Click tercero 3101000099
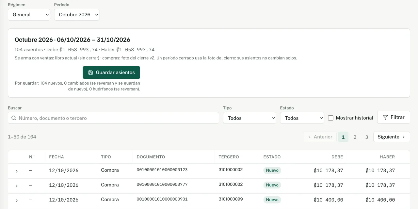Screen dimensions: 418x209 (x=231, y=199)
